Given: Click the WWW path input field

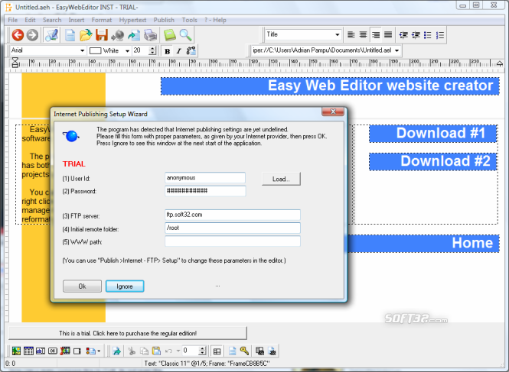Looking at the screenshot, I should [x=233, y=241].
